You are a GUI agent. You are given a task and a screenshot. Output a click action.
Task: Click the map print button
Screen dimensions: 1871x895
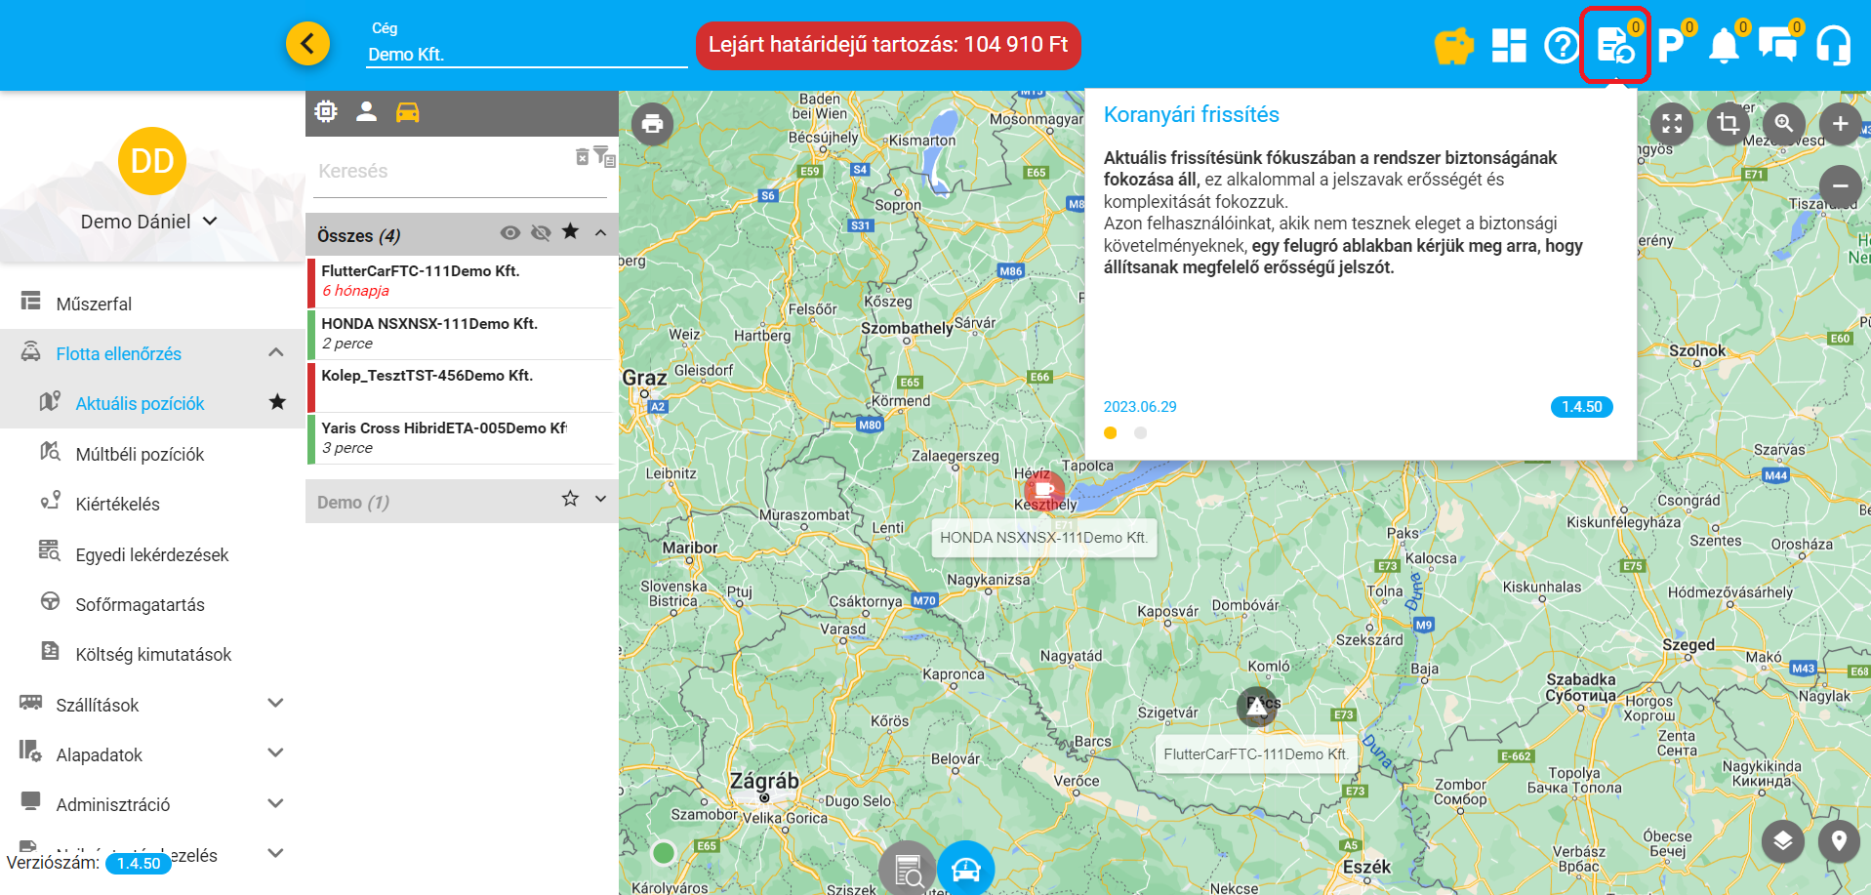(652, 124)
